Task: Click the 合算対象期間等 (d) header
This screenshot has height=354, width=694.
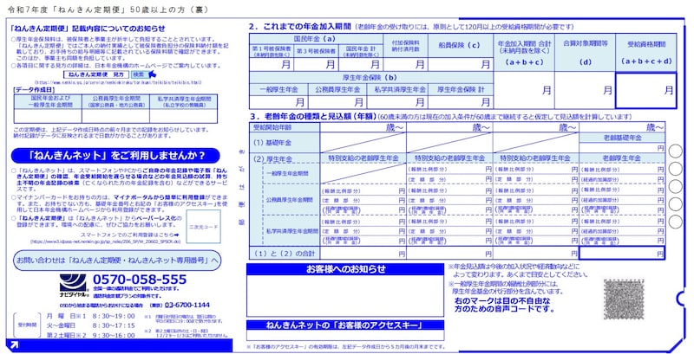Action: pyautogui.click(x=585, y=53)
